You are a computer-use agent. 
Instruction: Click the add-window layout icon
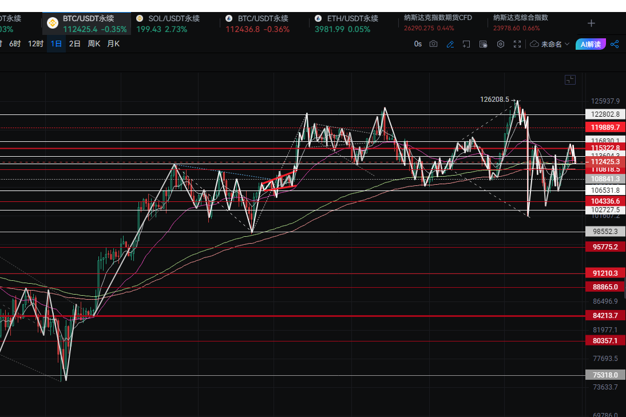[467, 44]
